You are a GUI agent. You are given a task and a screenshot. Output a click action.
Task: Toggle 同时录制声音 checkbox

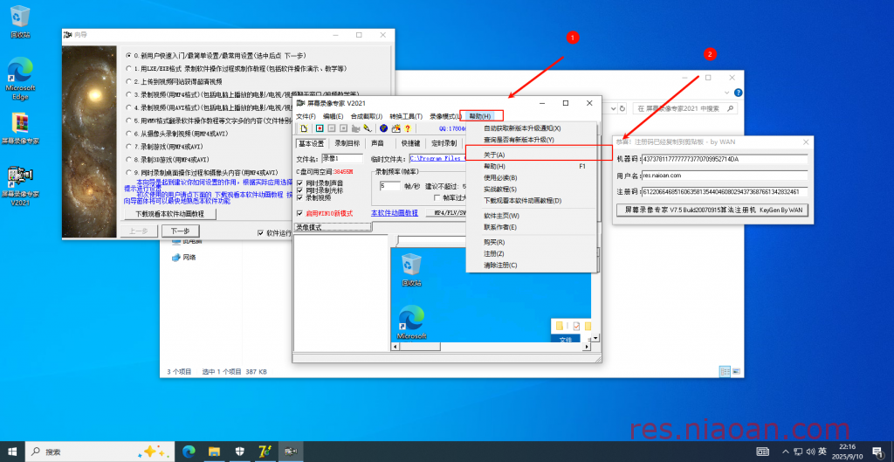tap(300, 183)
